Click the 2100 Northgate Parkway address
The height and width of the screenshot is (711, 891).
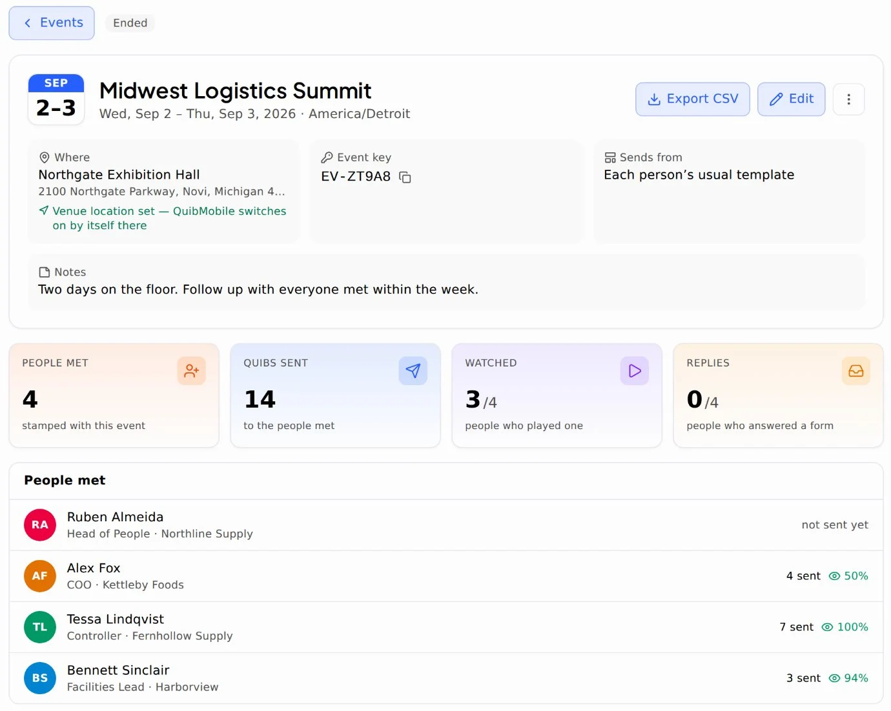point(161,192)
